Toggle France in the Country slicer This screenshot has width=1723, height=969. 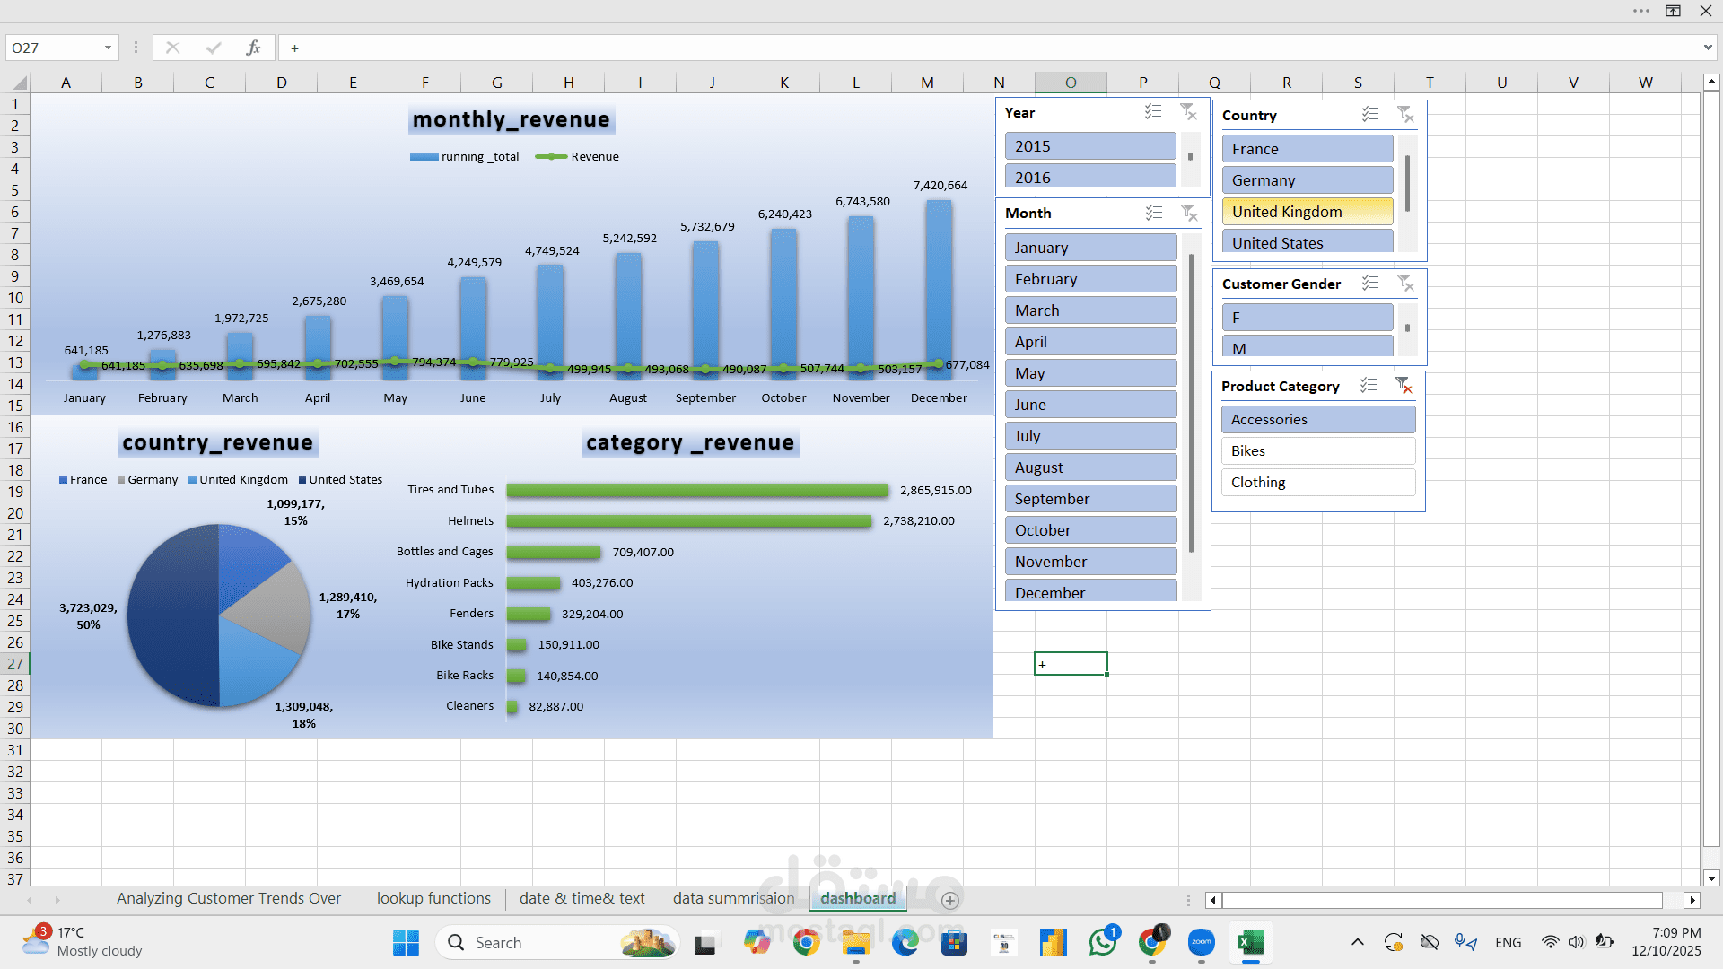(x=1307, y=148)
